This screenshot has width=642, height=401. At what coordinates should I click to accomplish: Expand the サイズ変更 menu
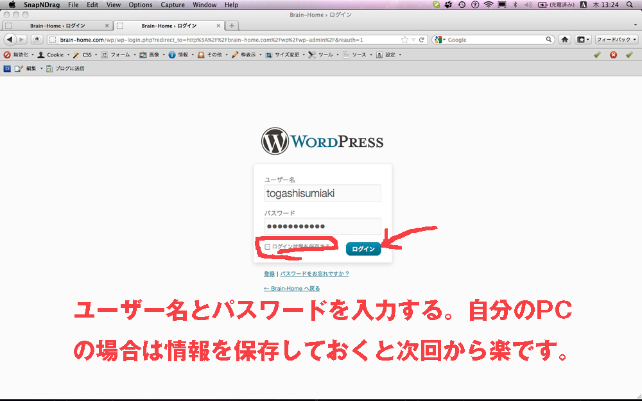click(286, 55)
